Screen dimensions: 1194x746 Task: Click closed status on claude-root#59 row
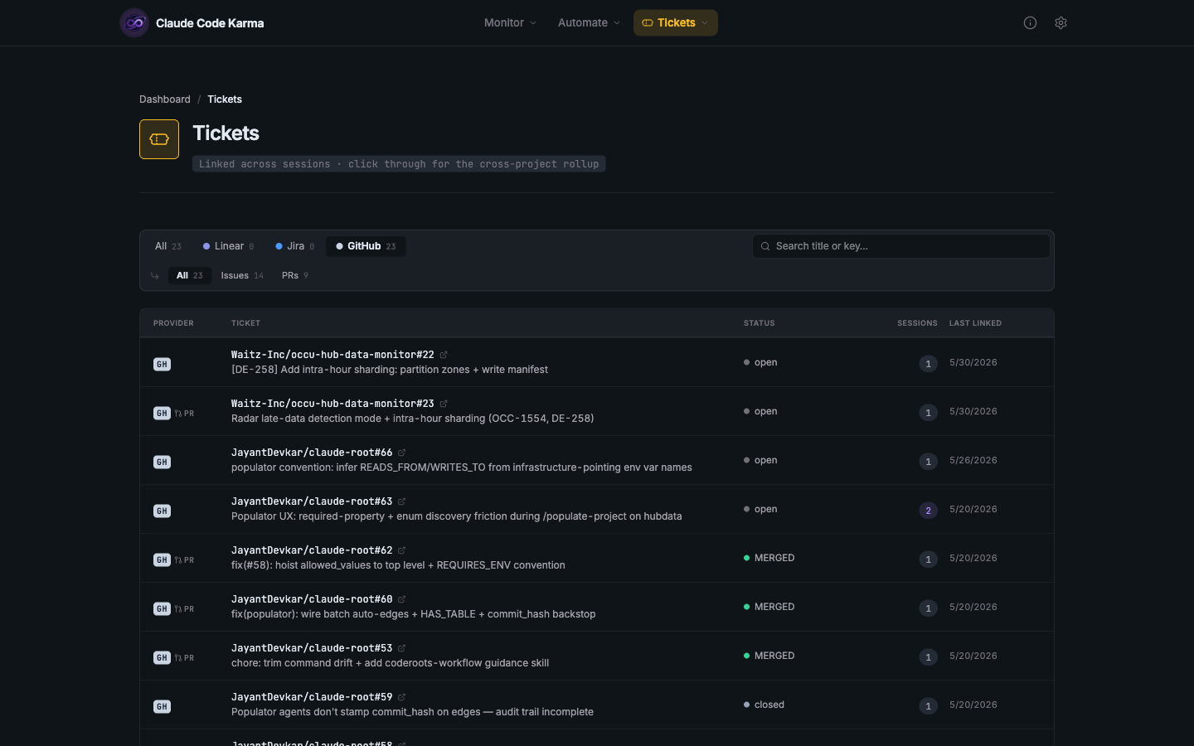point(764,705)
